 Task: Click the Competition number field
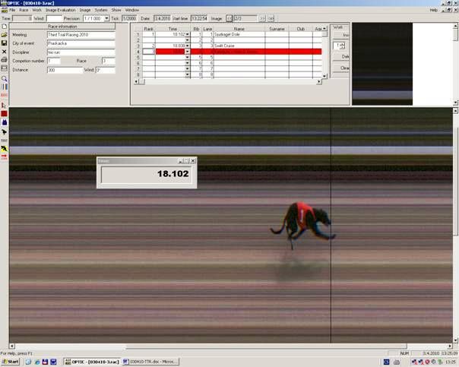point(54,61)
